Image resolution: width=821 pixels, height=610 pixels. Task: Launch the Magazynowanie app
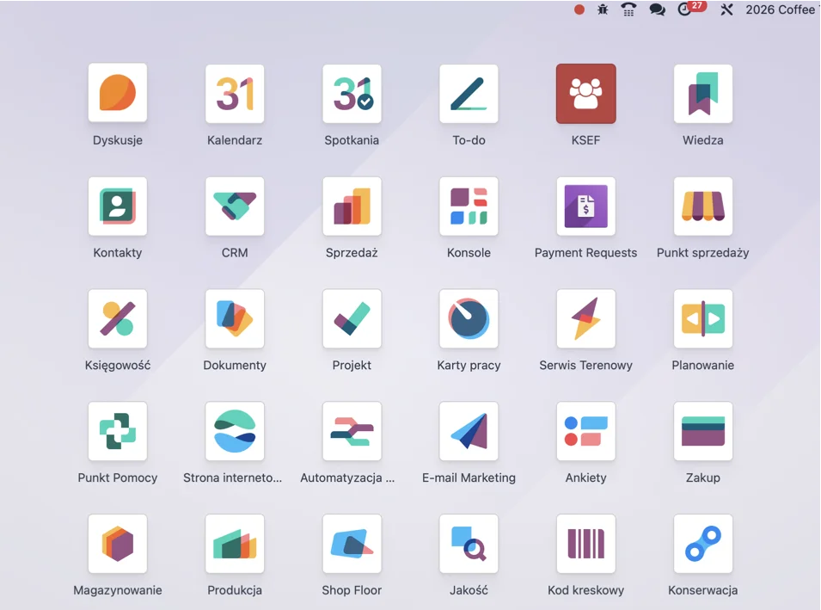[x=117, y=544]
